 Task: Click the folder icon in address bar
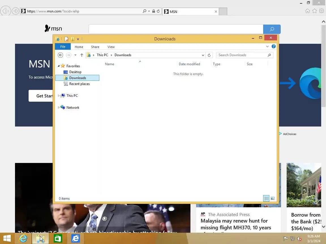pyautogui.click(x=89, y=55)
